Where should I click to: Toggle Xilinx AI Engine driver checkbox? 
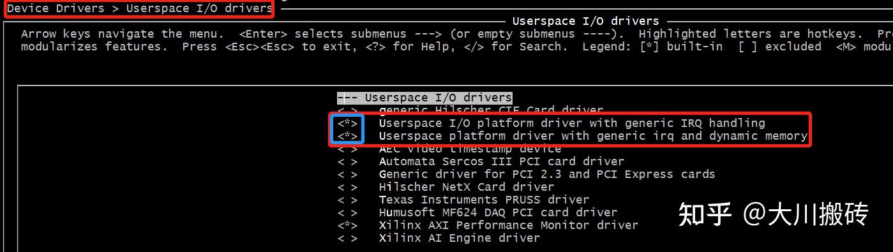pos(347,238)
